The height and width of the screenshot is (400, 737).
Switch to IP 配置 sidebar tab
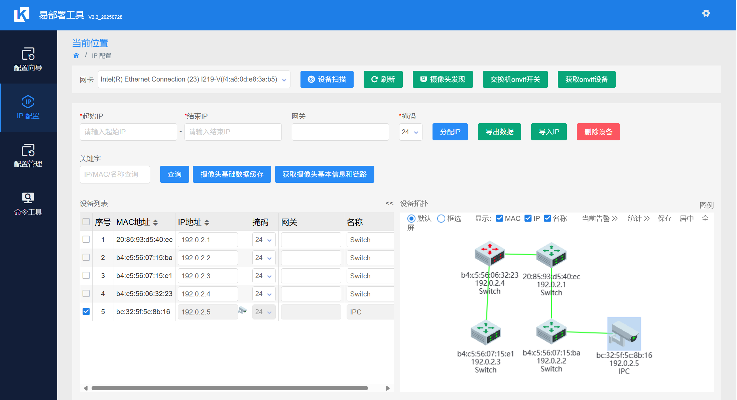tap(28, 107)
